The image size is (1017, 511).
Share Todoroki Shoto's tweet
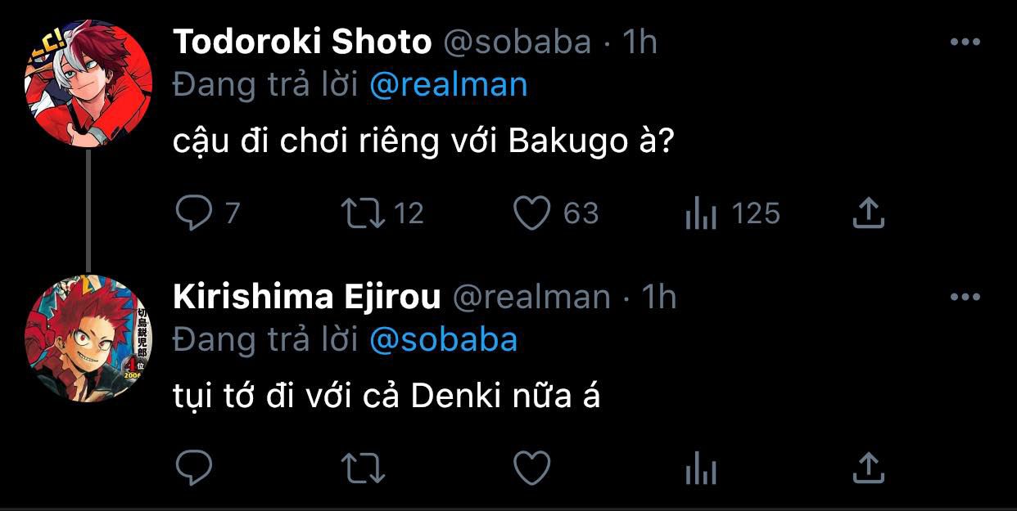tap(868, 214)
